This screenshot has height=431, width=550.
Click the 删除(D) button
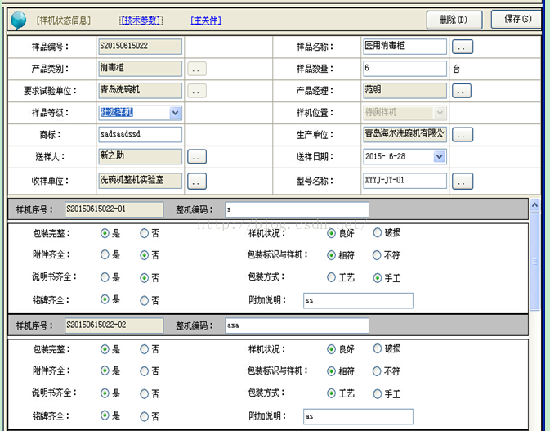pyautogui.click(x=454, y=20)
